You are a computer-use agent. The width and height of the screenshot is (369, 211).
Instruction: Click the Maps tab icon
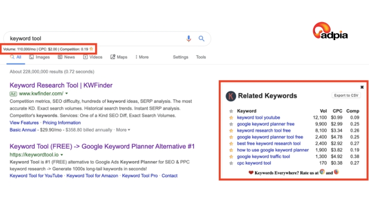113,57
